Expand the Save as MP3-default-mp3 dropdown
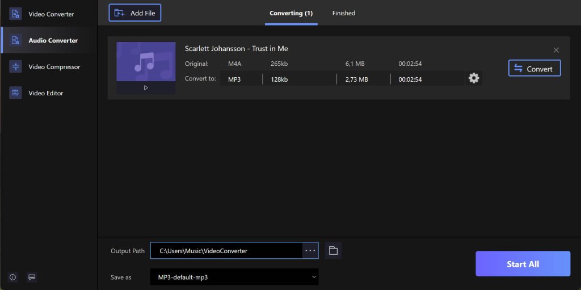This screenshot has width=581, height=290. point(234,277)
